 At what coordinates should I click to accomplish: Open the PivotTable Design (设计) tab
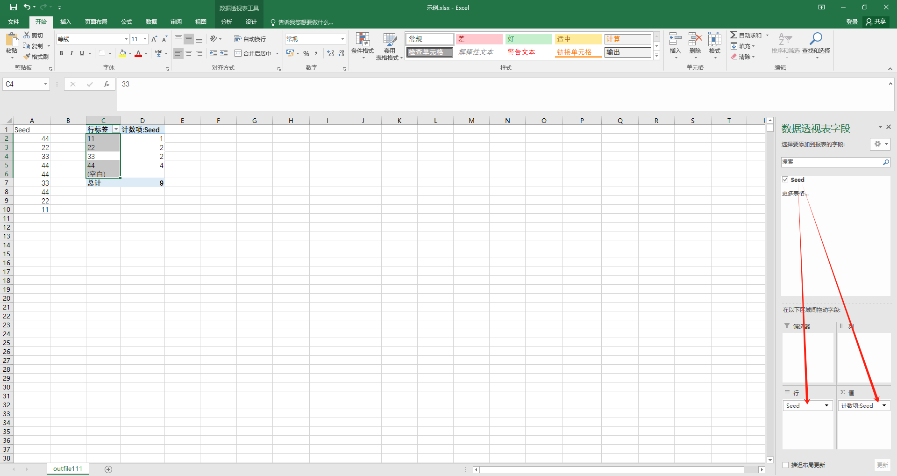click(251, 22)
